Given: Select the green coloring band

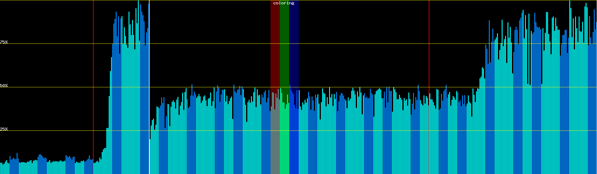Looking at the screenshot, I should 284,43.
